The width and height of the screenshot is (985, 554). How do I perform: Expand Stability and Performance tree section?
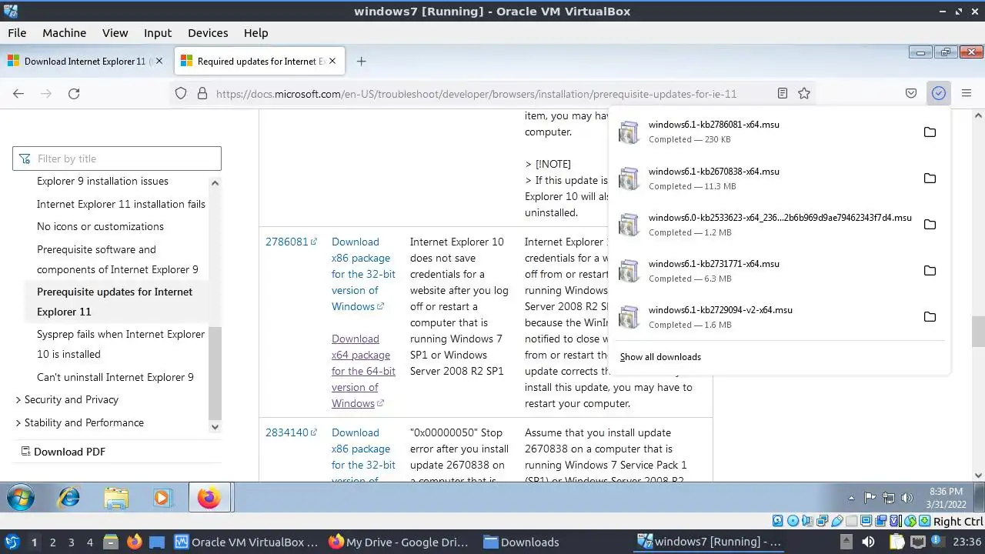[18, 423]
